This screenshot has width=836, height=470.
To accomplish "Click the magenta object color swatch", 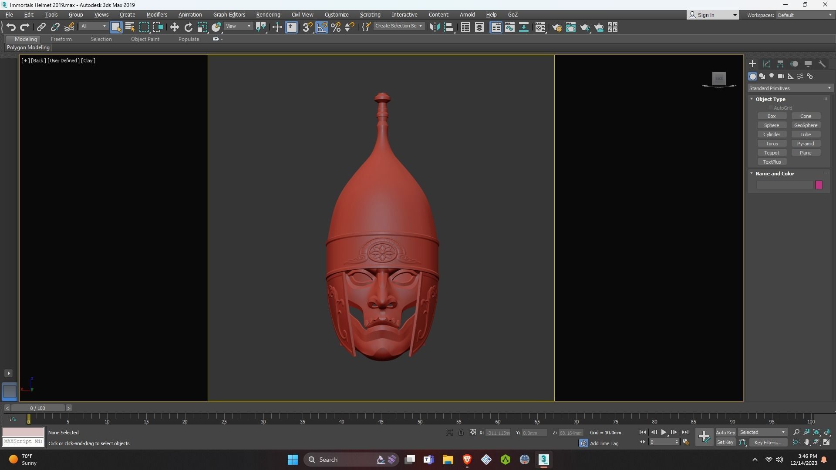I will [819, 185].
